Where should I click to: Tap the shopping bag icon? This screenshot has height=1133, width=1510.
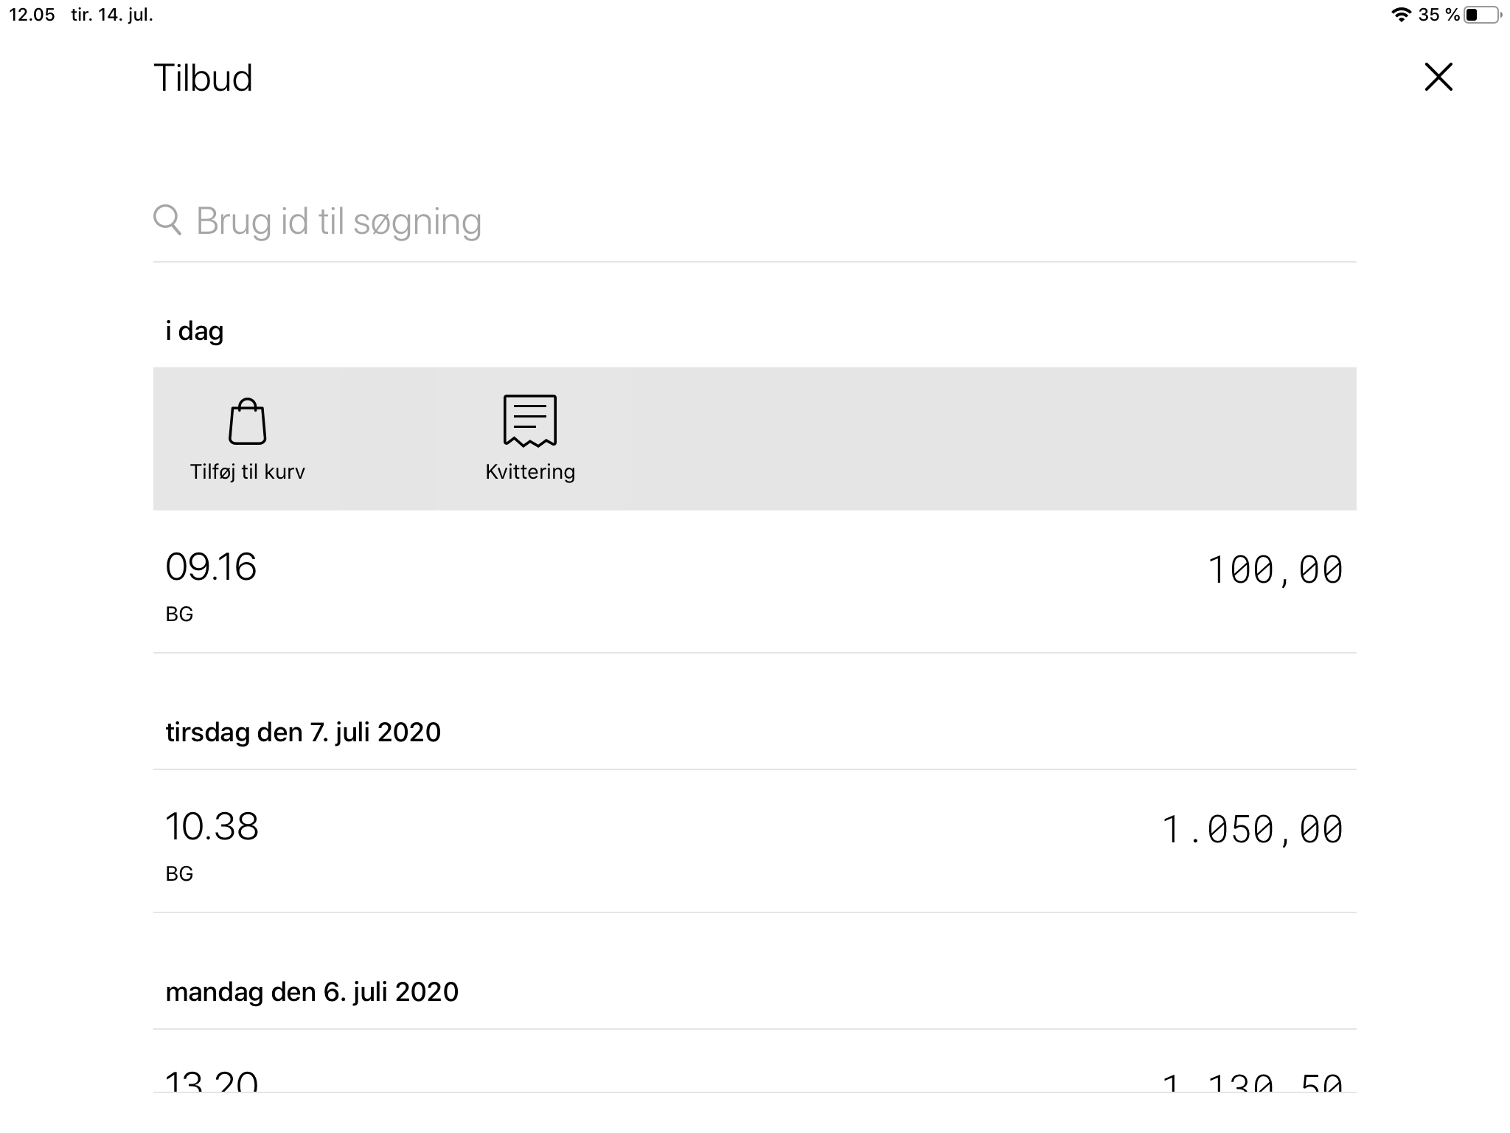[x=247, y=421]
